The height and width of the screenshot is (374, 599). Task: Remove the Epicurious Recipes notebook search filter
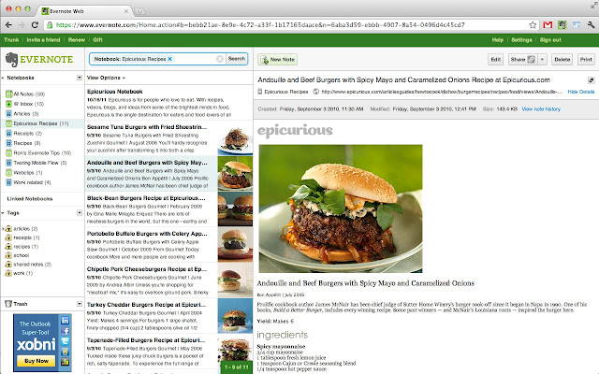click(x=169, y=59)
